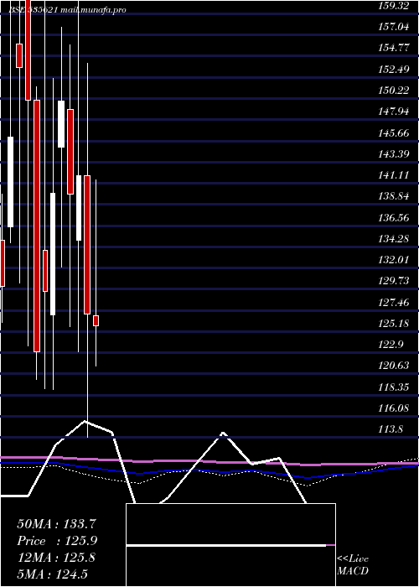Click the 138.84 price axis label
Viewport: 419px width, 587px height.
pos(394,196)
